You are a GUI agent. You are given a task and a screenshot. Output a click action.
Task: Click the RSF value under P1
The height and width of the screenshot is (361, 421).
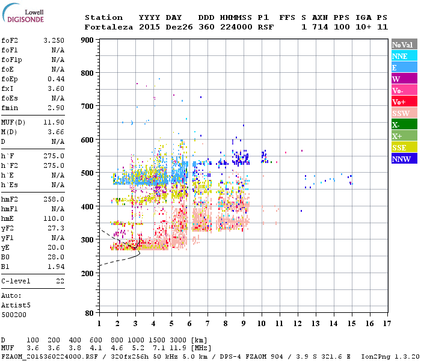[266, 28]
